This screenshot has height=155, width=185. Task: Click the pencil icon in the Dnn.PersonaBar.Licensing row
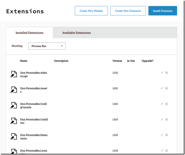tap(162, 151)
